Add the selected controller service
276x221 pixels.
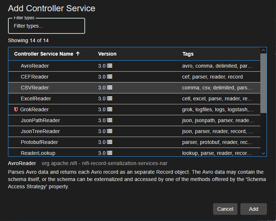[x=253, y=209]
